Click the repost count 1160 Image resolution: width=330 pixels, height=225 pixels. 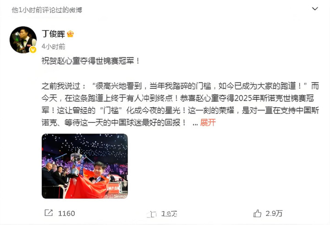click(x=66, y=214)
